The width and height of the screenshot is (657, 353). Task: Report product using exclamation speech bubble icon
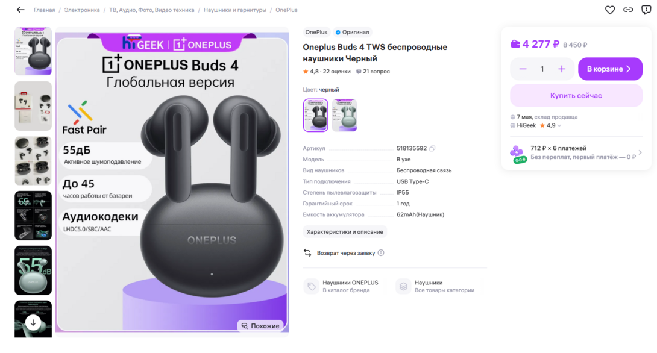tap(646, 10)
